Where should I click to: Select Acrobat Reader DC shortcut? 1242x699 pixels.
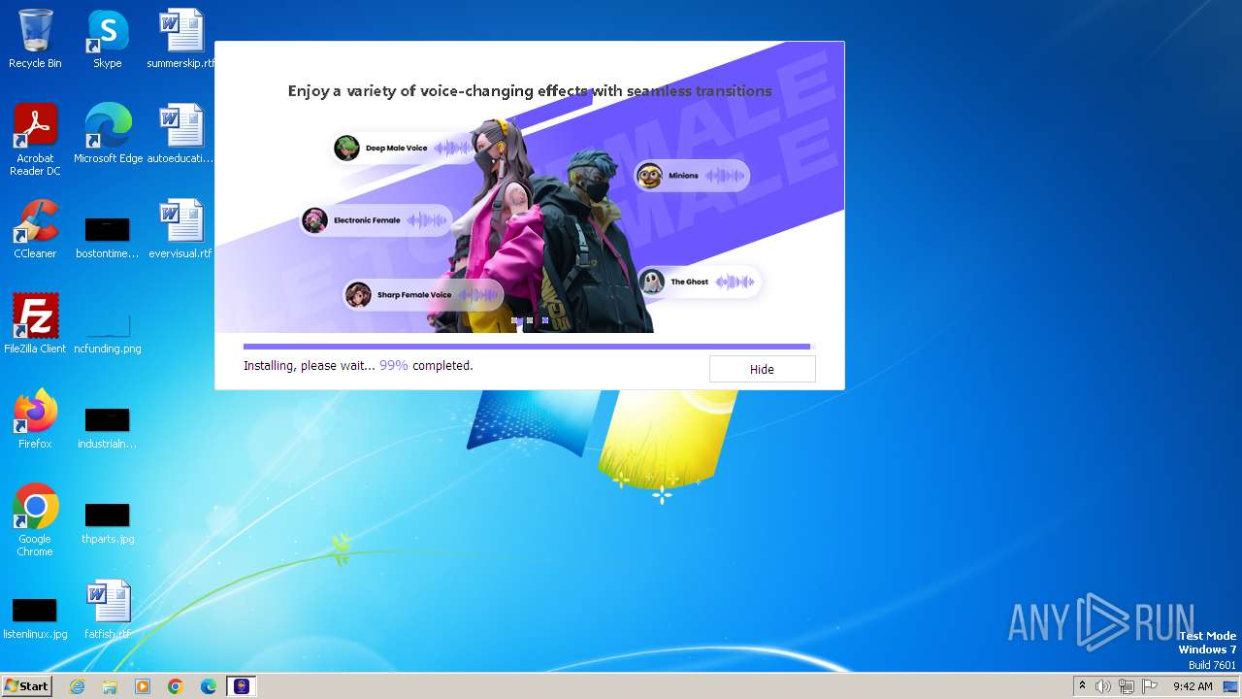click(35, 140)
